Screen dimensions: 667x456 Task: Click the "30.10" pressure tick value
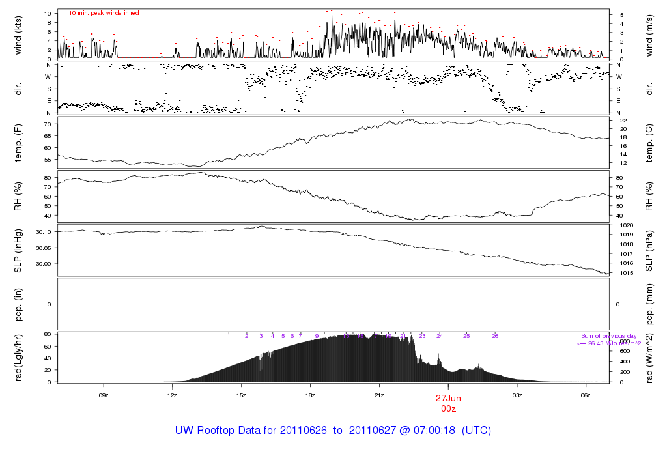44,232
